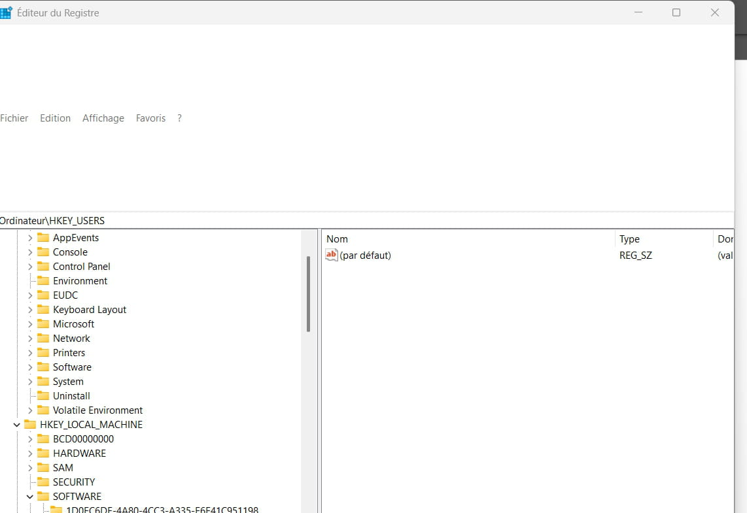Collapse the HKEY_LOCAL_MACHINE tree node
Image resolution: width=747 pixels, height=513 pixels.
point(17,425)
